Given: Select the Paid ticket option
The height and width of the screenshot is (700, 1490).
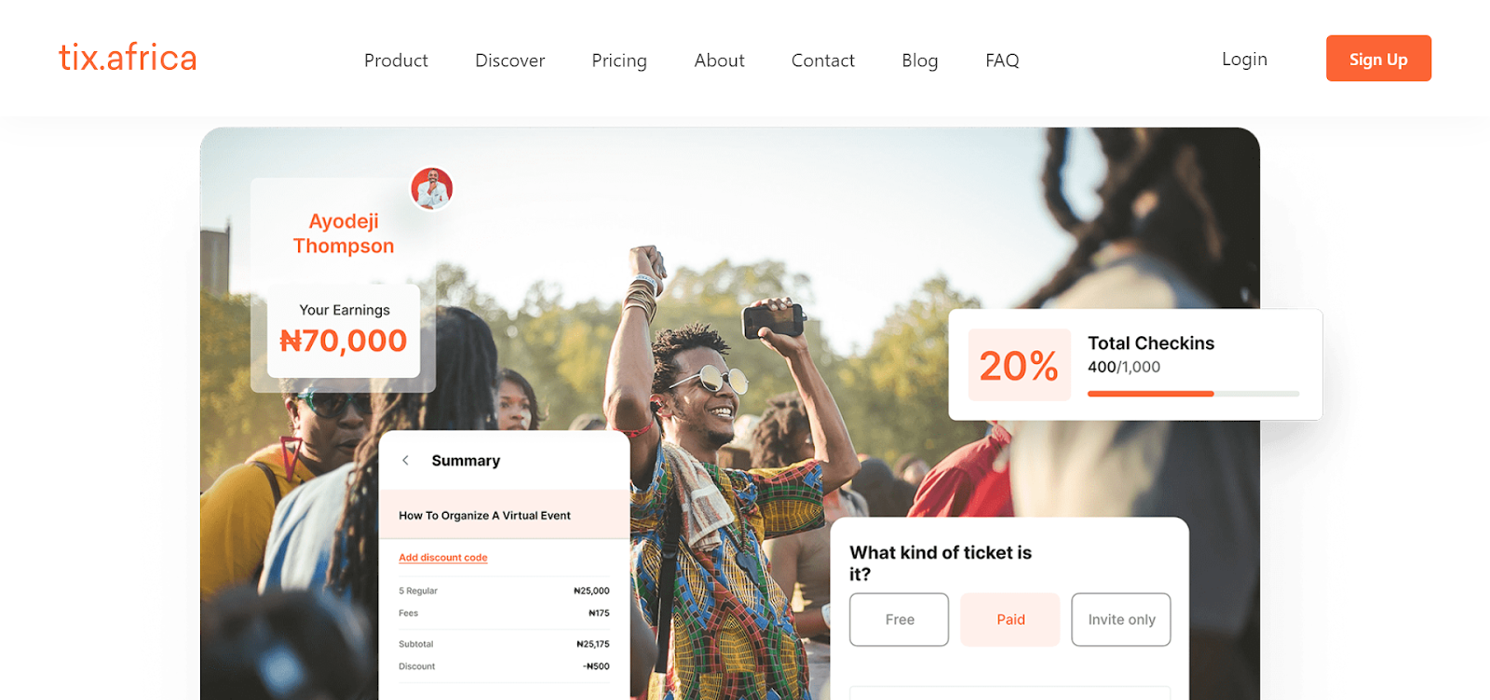Looking at the screenshot, I should click(1010, 619).
